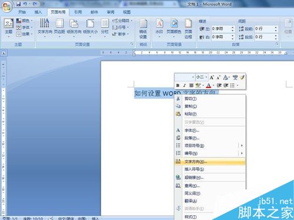This screenshot has height=220, width=294.
Task: Switch to the Insert (插入) ribbon tab
Action: 38,12
